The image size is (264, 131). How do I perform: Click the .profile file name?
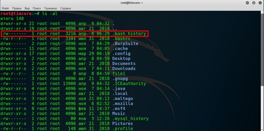point(123,129)
